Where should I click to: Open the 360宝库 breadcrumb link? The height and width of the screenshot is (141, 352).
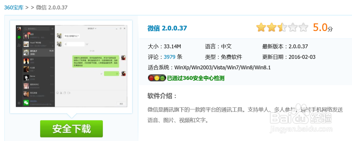pyautogui.click(x=14, y=7)
